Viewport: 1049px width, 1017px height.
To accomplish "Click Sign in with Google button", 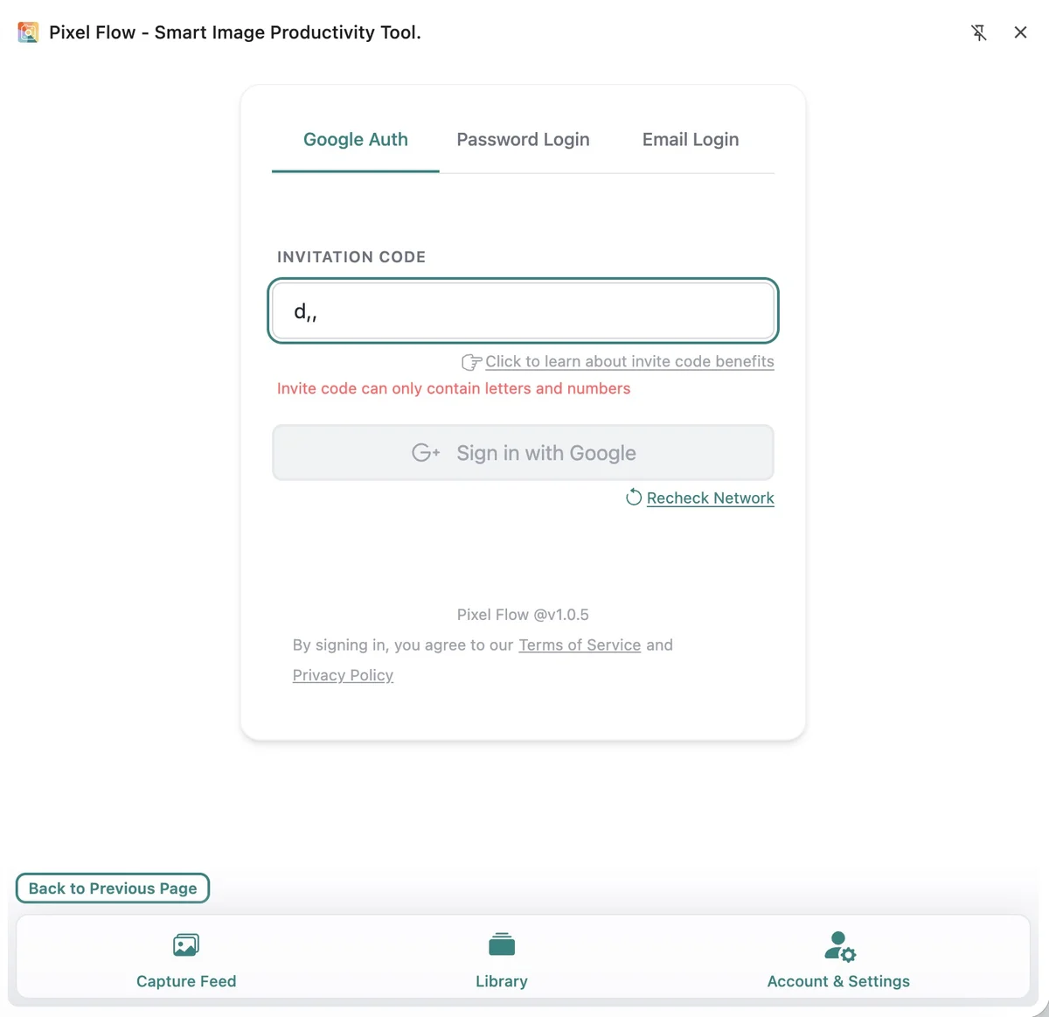I will coord(523,453).
